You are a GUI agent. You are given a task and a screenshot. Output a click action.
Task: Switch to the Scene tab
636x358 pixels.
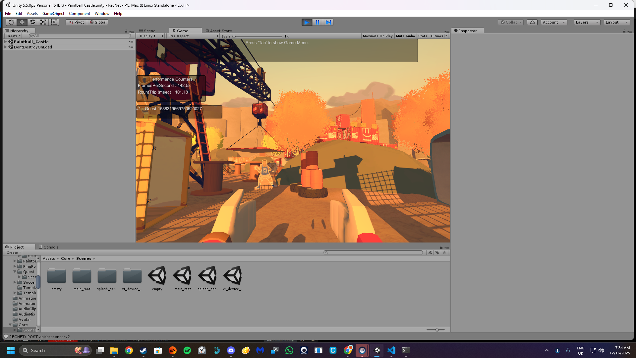coord(147,31)
